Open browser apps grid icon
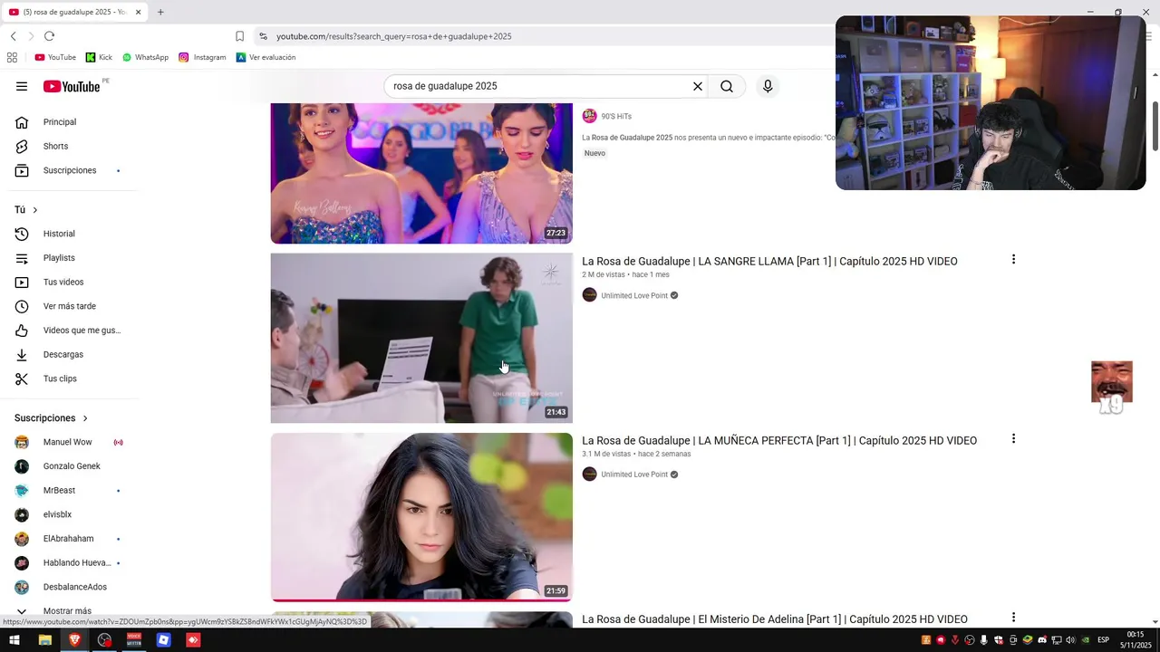Image resolution: width=1160 pixels, height=652 pixels. pos(12,57)
